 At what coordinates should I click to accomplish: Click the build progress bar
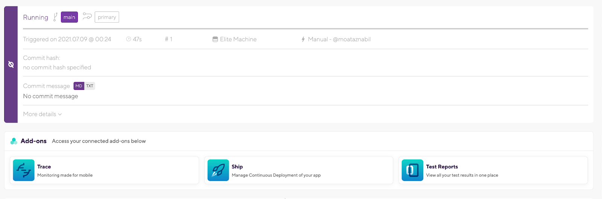click(x=306, y=29)
